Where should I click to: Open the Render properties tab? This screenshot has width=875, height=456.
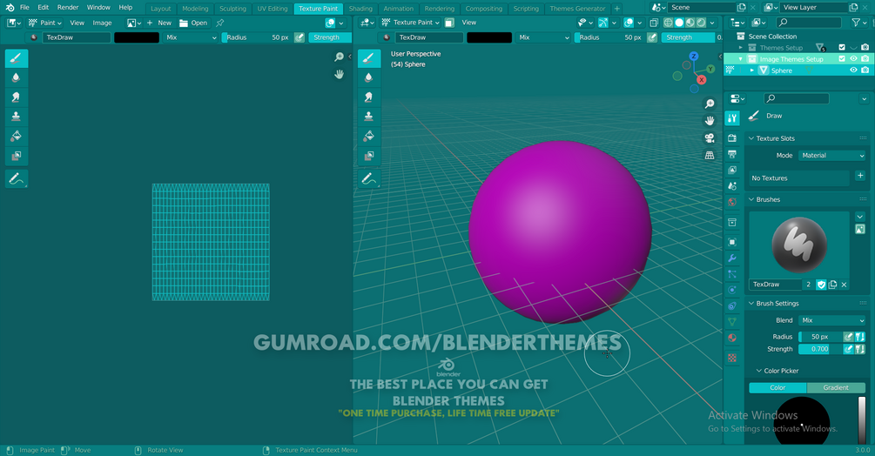(x=732, y=137)
